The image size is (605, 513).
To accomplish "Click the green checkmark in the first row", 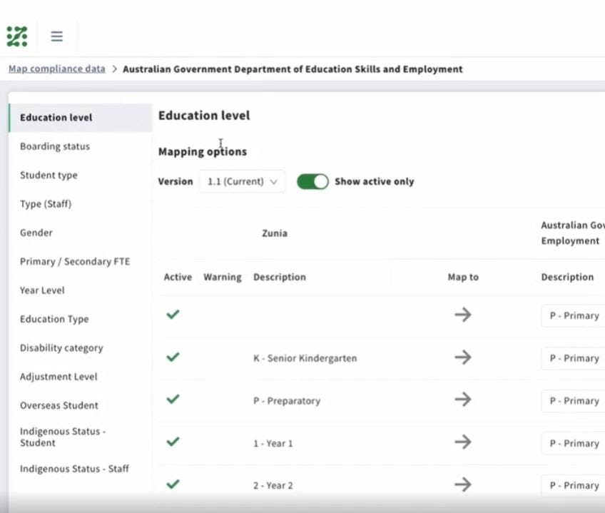I will (172, 313).
